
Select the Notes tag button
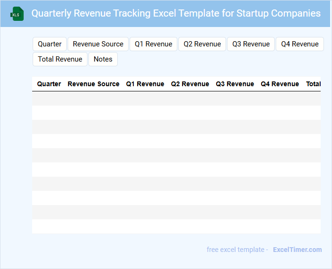click(x=103, y=59)
